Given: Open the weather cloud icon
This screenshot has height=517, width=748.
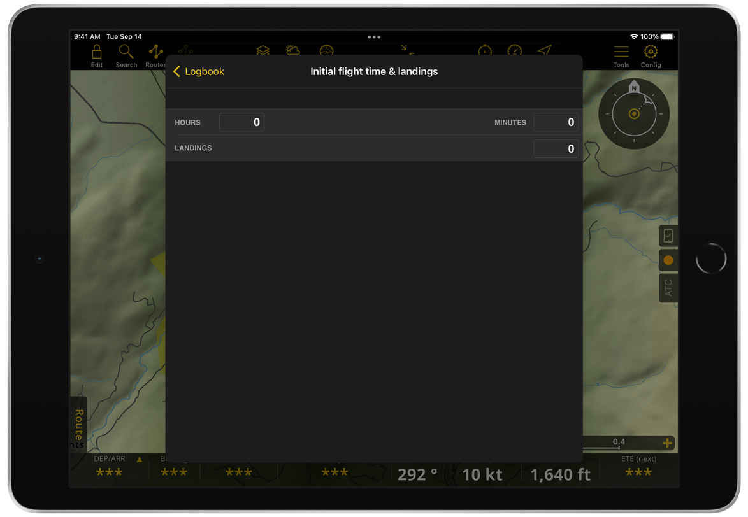Looking at the screenshot, I should [293, 50].
